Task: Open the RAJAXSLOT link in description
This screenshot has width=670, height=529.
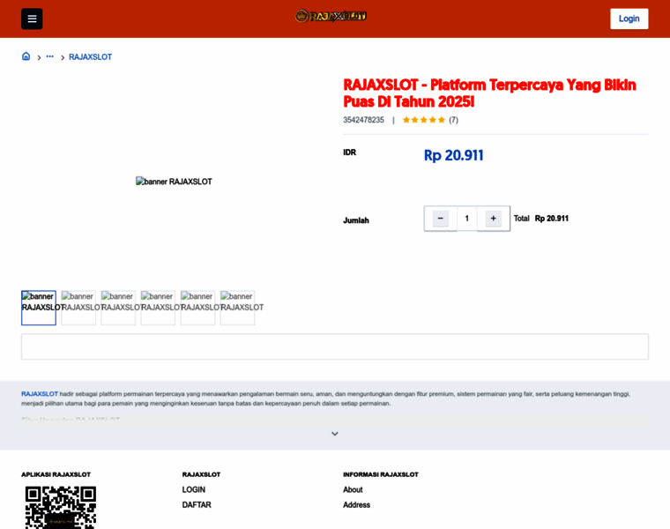Action: point(40,393)
